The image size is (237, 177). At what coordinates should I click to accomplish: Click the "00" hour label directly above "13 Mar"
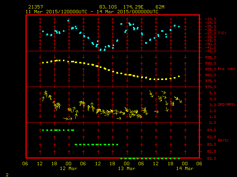click(x=127, y=164)
